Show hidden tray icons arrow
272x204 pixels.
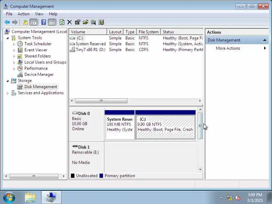click(x=221, y=198)
